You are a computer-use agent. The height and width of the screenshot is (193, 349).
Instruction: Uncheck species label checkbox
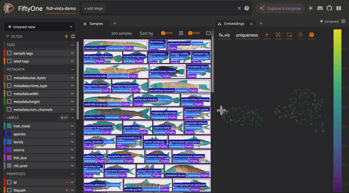pos(9,134)
